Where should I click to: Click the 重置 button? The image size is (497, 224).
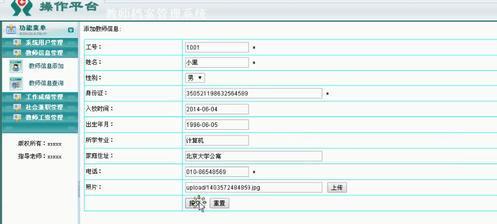219,203
